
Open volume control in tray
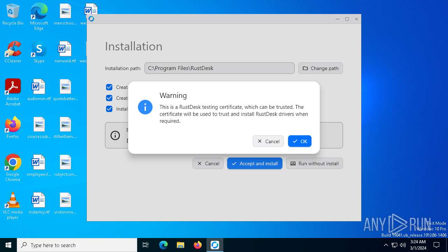(x=403, y=245)
